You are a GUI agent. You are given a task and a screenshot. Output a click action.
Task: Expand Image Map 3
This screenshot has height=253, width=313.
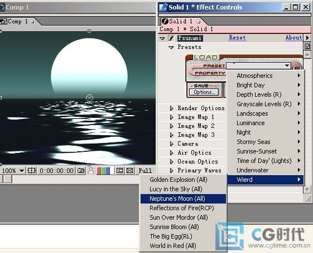click(171, 135)
